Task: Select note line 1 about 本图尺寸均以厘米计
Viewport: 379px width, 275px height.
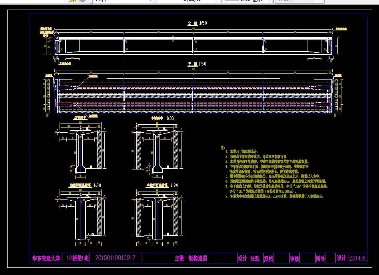Action: click(241, 152)
